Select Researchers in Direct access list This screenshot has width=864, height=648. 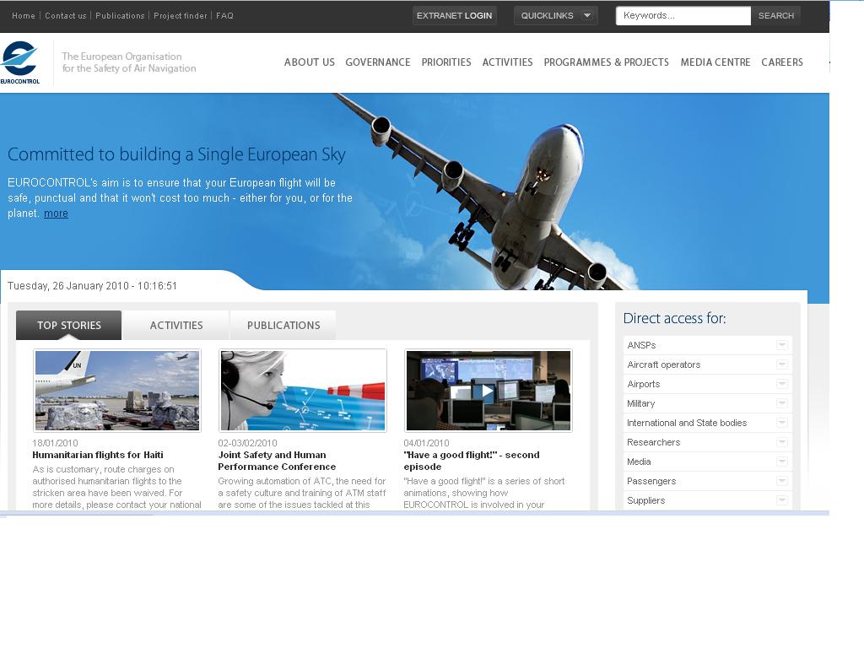point(654,442)
